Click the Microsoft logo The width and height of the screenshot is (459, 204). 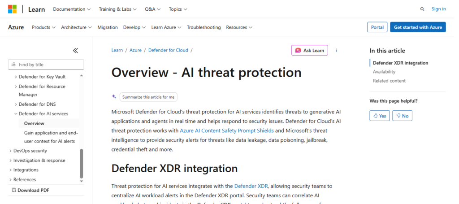[x=12, y=9]
